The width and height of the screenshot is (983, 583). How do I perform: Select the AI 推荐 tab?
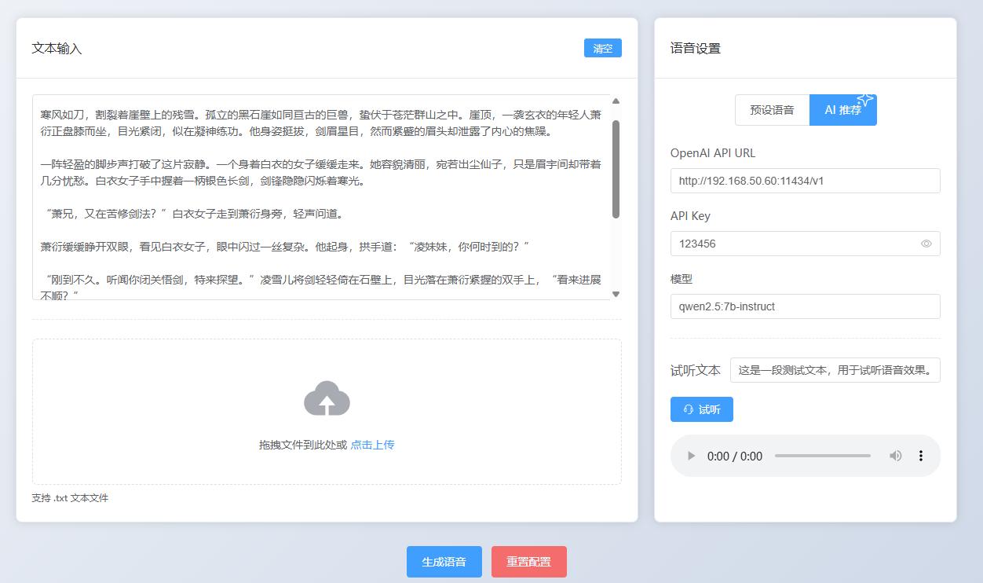point(842,111)
